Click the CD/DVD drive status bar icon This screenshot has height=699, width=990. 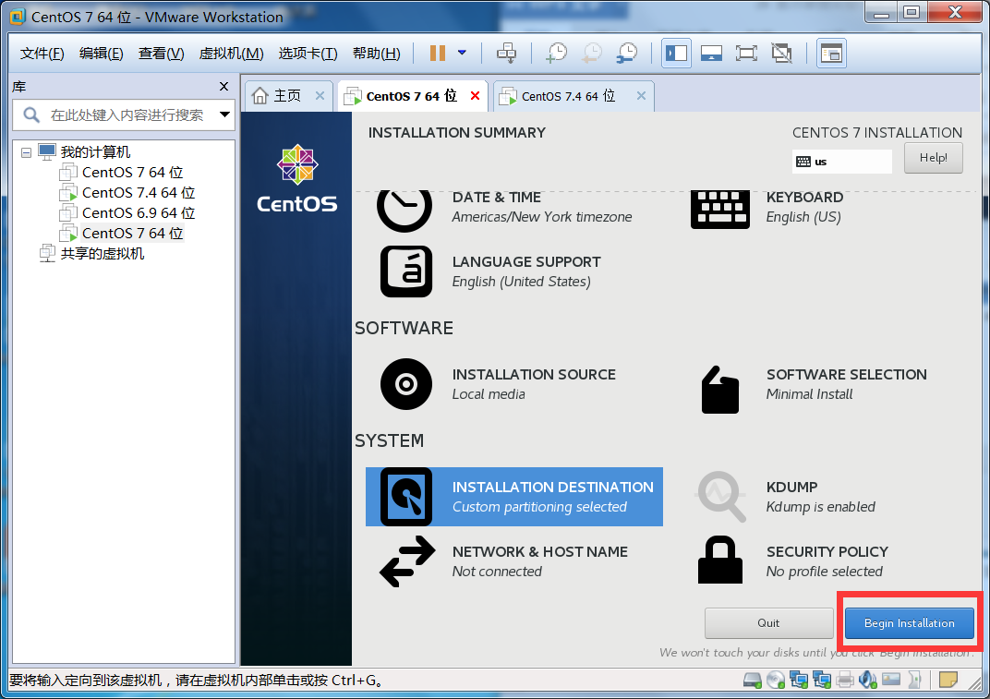[x=776, y=680]
